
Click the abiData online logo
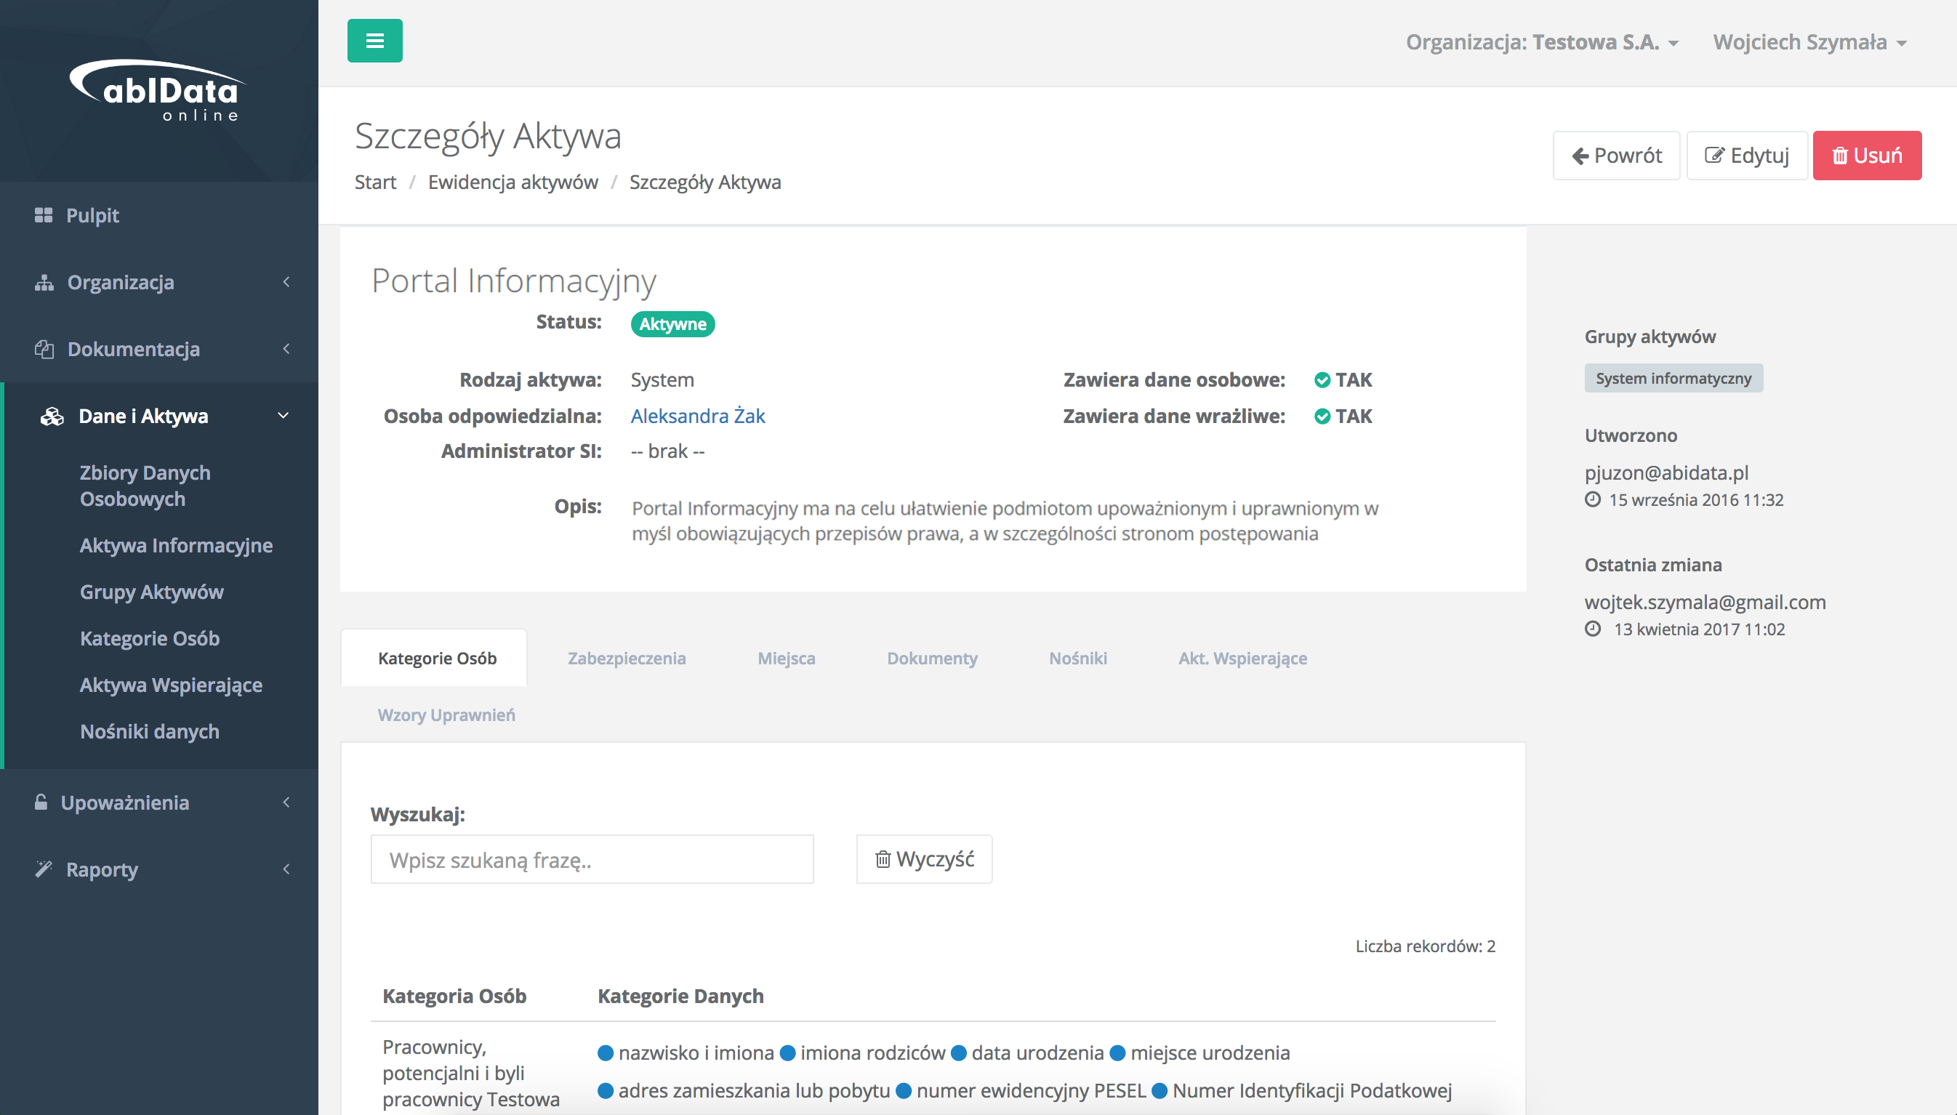[x=157, y=90]
